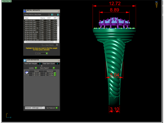Collapse the Gem Reporter summary expander

[x=42, y=66]
